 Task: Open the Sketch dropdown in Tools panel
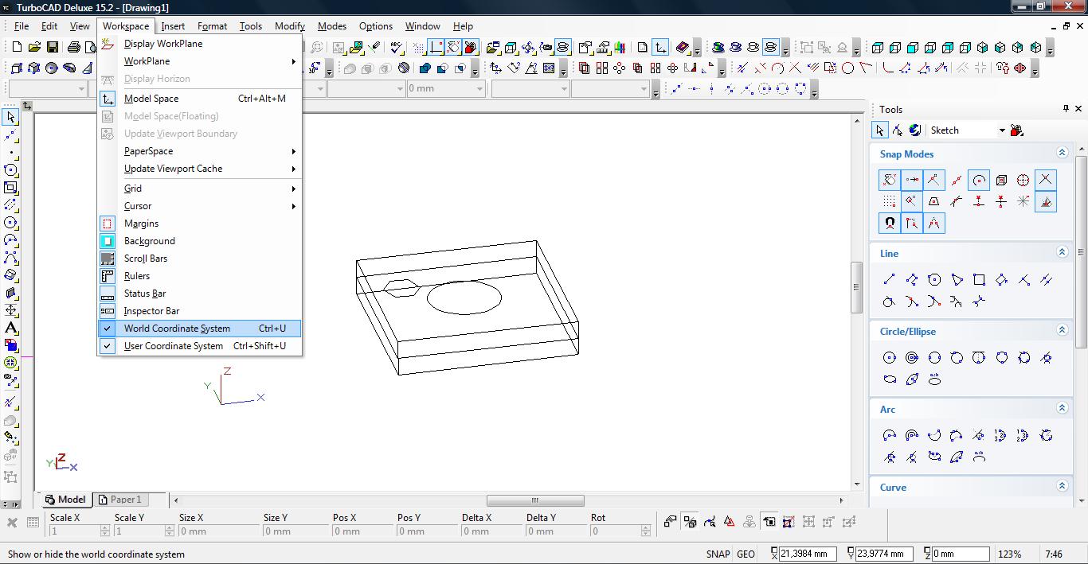tap(1002, 130)
